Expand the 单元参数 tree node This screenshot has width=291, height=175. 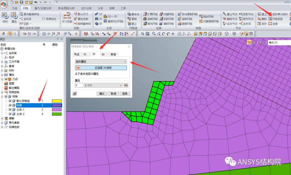(2, 123)
